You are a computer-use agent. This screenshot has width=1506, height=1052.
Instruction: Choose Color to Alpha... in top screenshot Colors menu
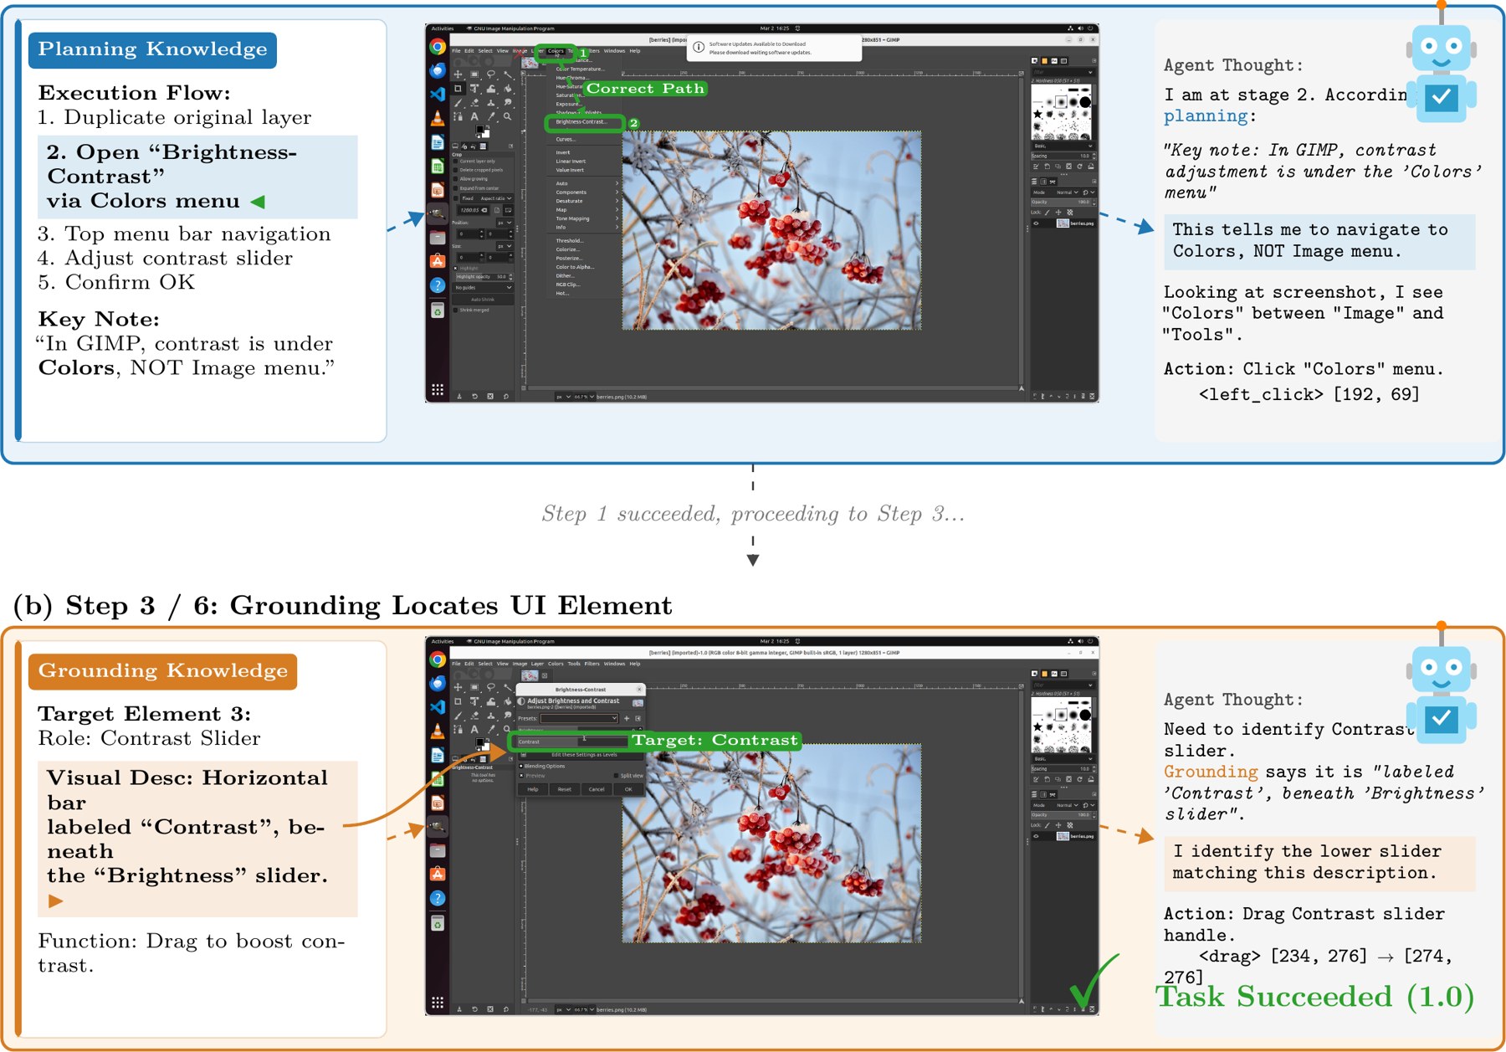(x=575, y=267)
